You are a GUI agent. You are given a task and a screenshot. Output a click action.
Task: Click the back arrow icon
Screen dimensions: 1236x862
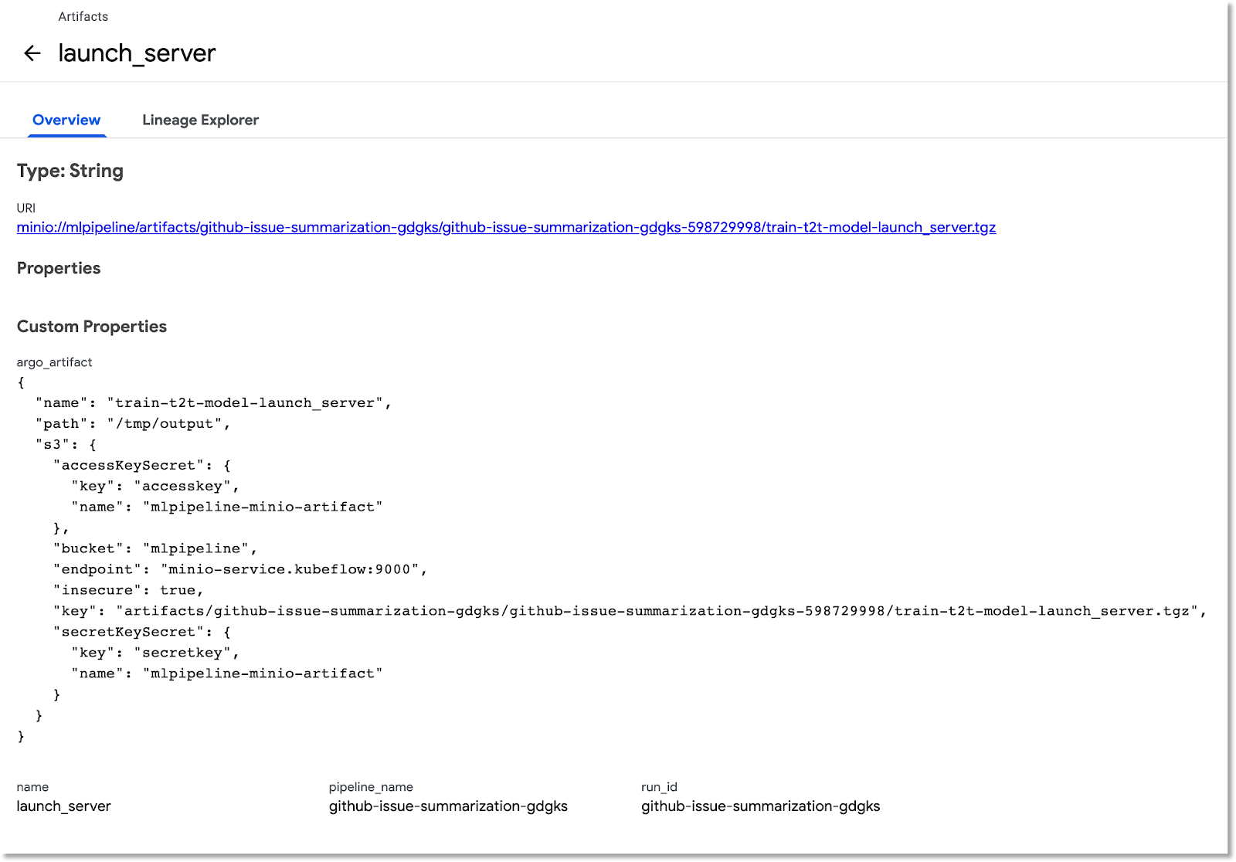pos(32,53)
